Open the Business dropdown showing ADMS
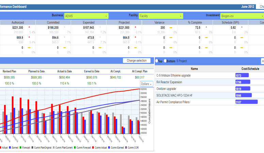 86,16
